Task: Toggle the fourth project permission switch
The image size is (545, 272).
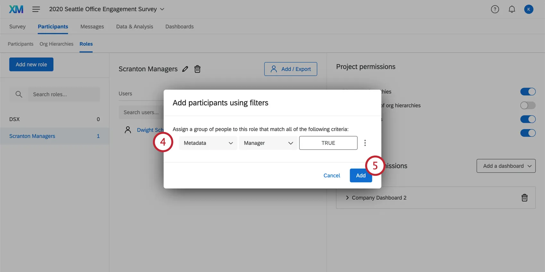Action: pyautogui.click(x=528, y=133)
